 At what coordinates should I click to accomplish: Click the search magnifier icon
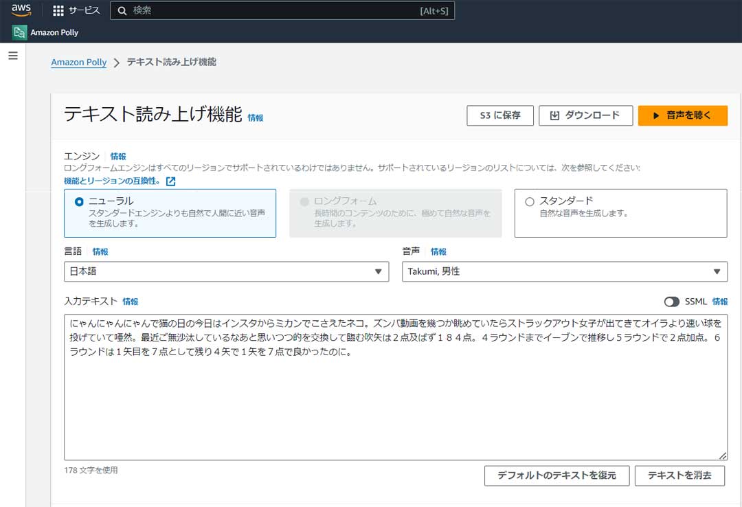click(x=122, y=11)
